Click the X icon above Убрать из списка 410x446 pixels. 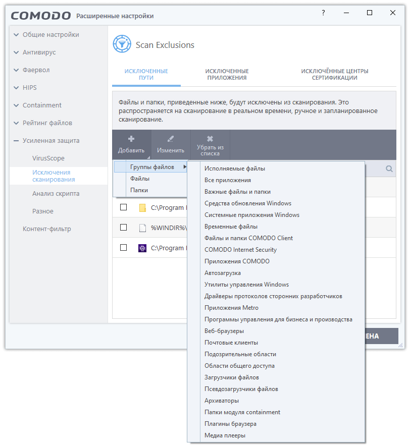point(210,139)
